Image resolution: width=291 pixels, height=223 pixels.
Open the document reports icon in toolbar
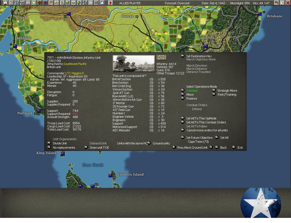coord(11,3)
